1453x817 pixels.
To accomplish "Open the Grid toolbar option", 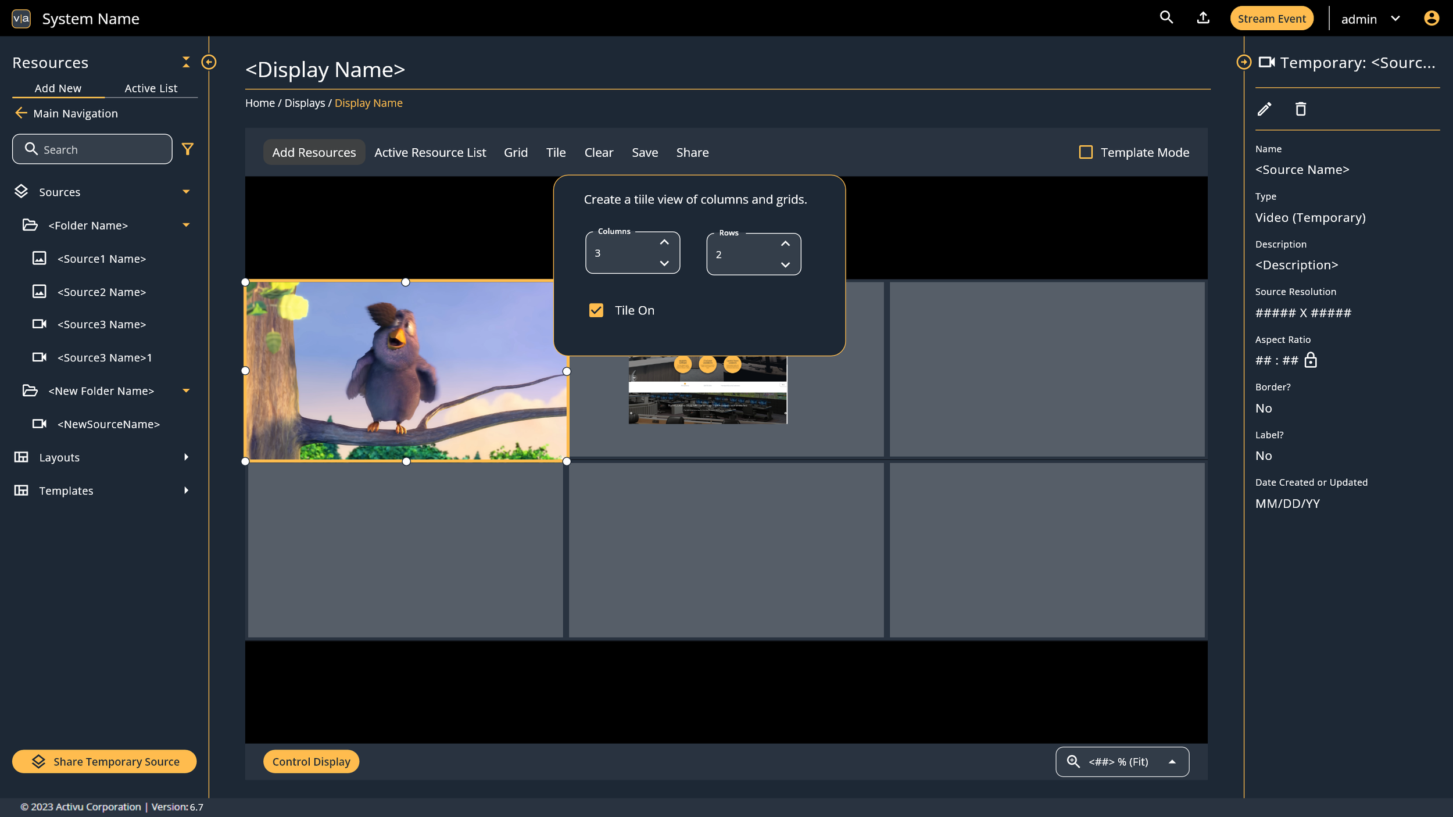I will click(x=516, y=152).
